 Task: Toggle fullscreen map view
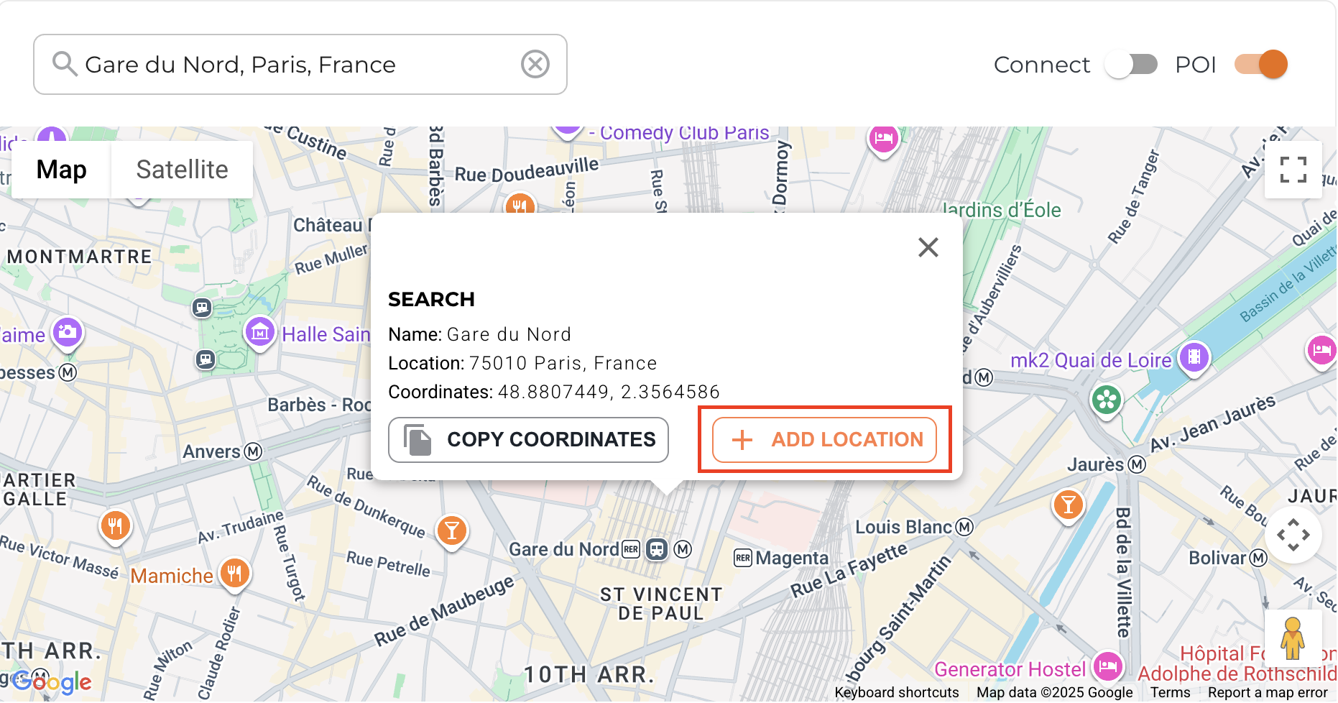[x=1293, y=170]
